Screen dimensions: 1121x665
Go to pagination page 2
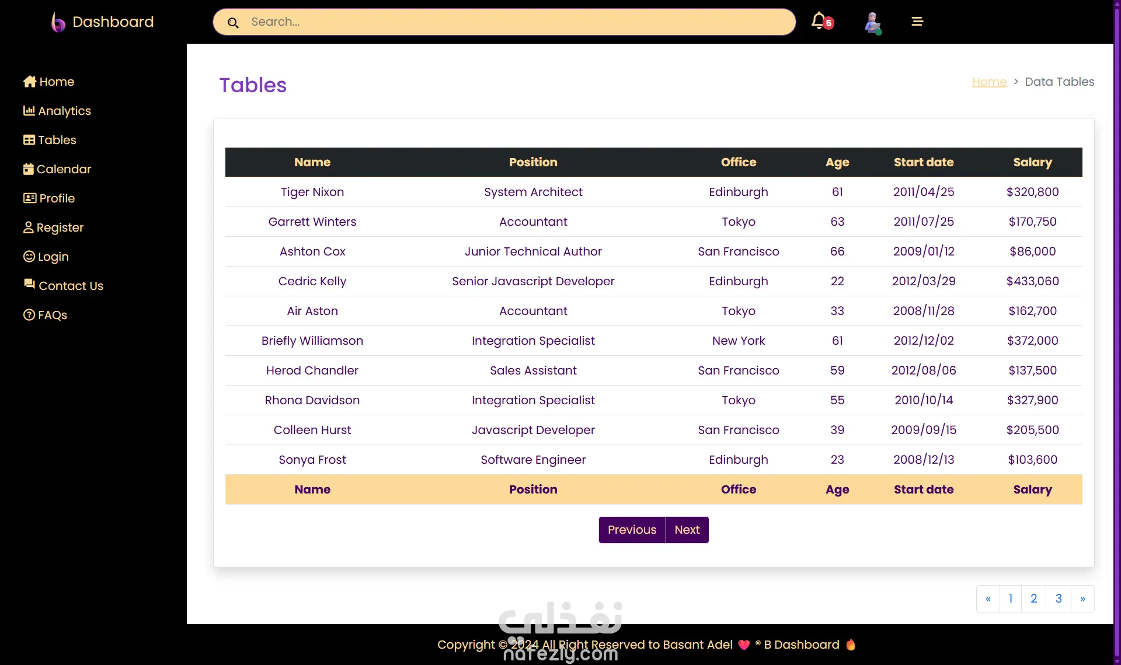tap(1033, 598)
